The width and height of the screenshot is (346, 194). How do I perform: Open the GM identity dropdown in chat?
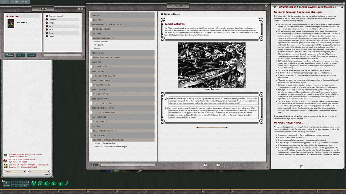point(25,171)
